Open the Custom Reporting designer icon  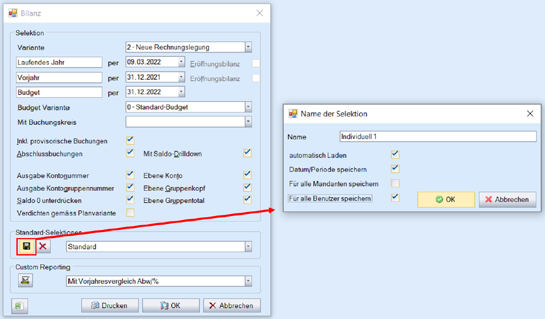[25, 280]
